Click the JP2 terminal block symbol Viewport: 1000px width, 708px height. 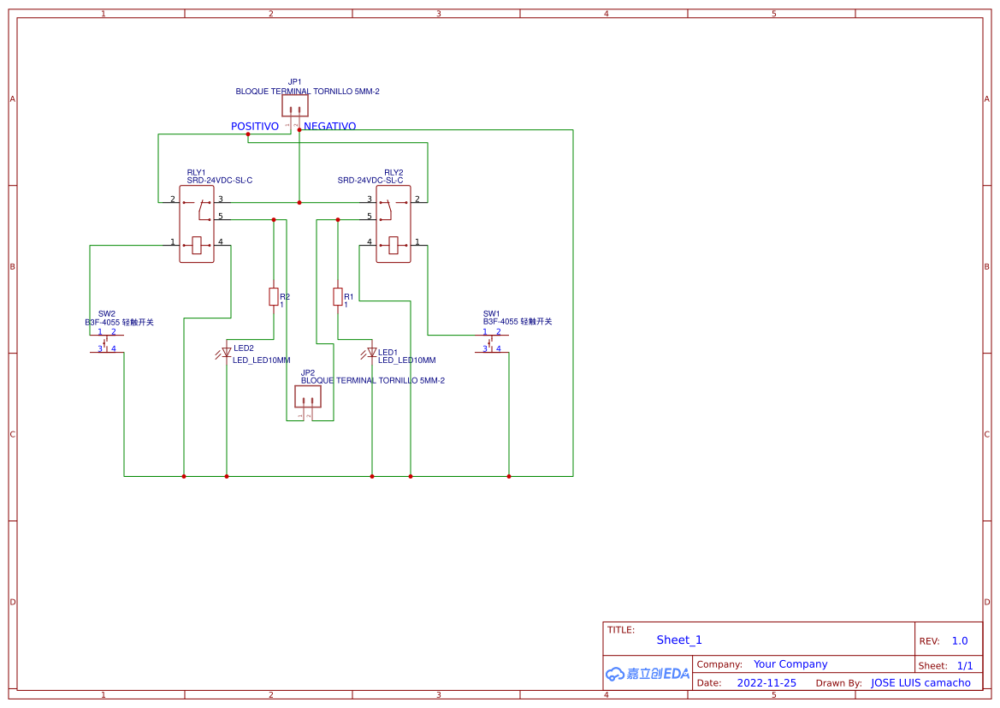pyautogui.click(x=309, y=396)
